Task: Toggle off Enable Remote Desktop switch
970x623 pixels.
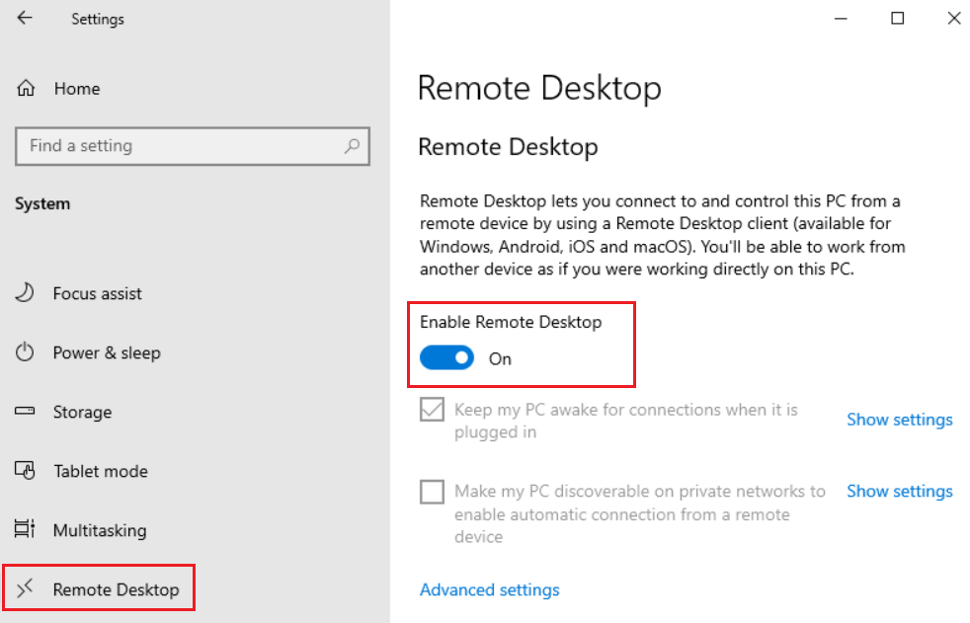Action: pos(447,358)
